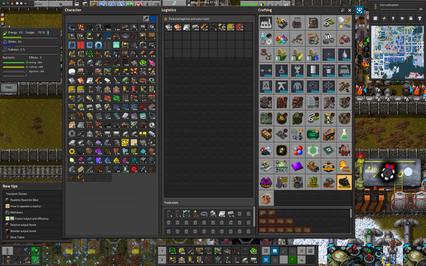
Task: Open Power output and efficiency tip
Action: 32,219
